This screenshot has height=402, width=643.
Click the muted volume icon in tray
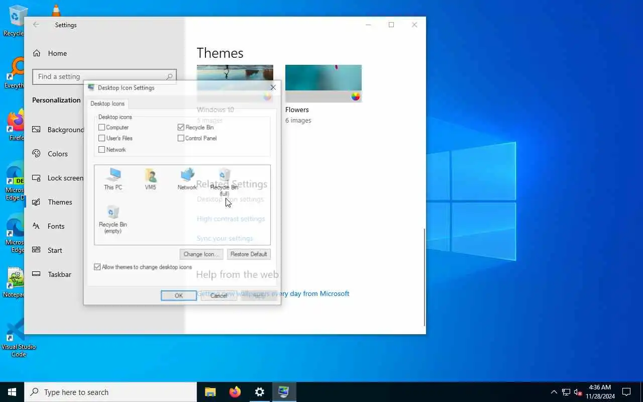[578, 392]
